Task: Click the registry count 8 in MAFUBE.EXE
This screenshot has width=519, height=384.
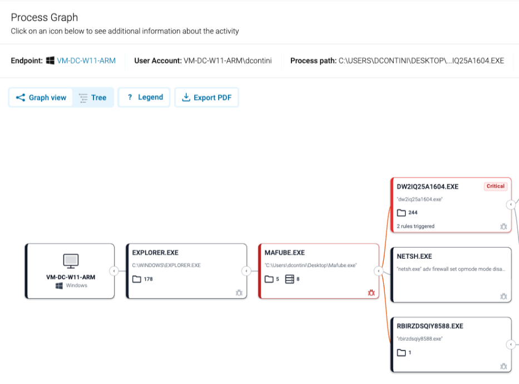Action: coord(298,279)
